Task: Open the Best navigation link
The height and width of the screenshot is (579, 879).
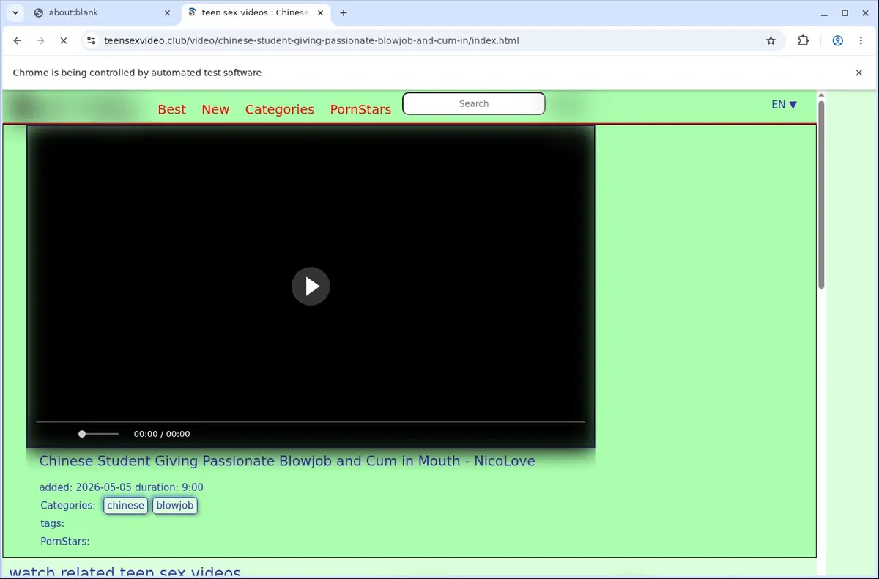Action: tap(172, 109)
